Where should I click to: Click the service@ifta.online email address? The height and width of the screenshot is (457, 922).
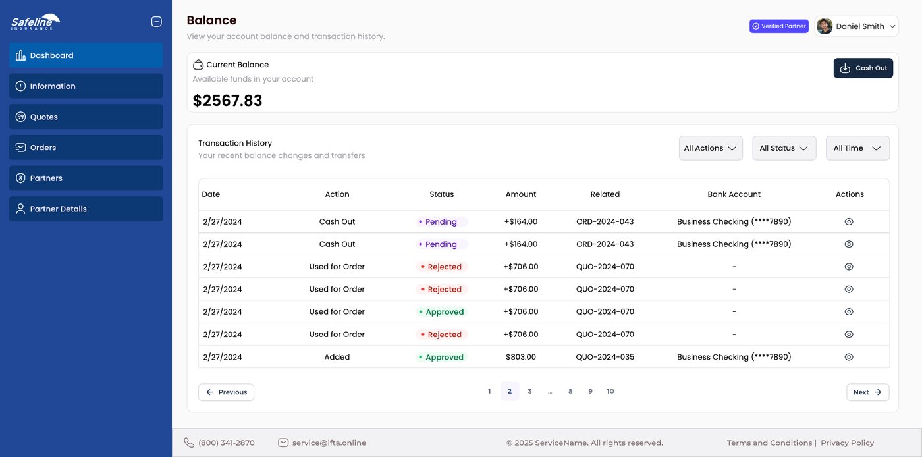(x=329, y=443)
